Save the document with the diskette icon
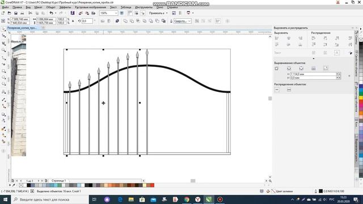This screenshot has width=363, height=204. click(16, 13)
